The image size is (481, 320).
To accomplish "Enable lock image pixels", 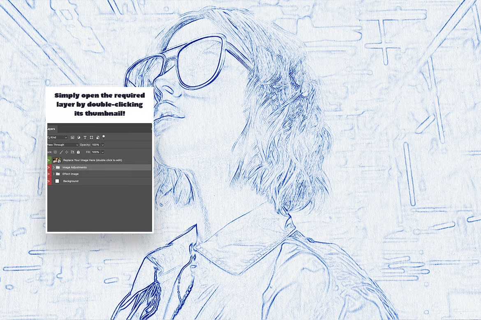I will click(61, 152).
